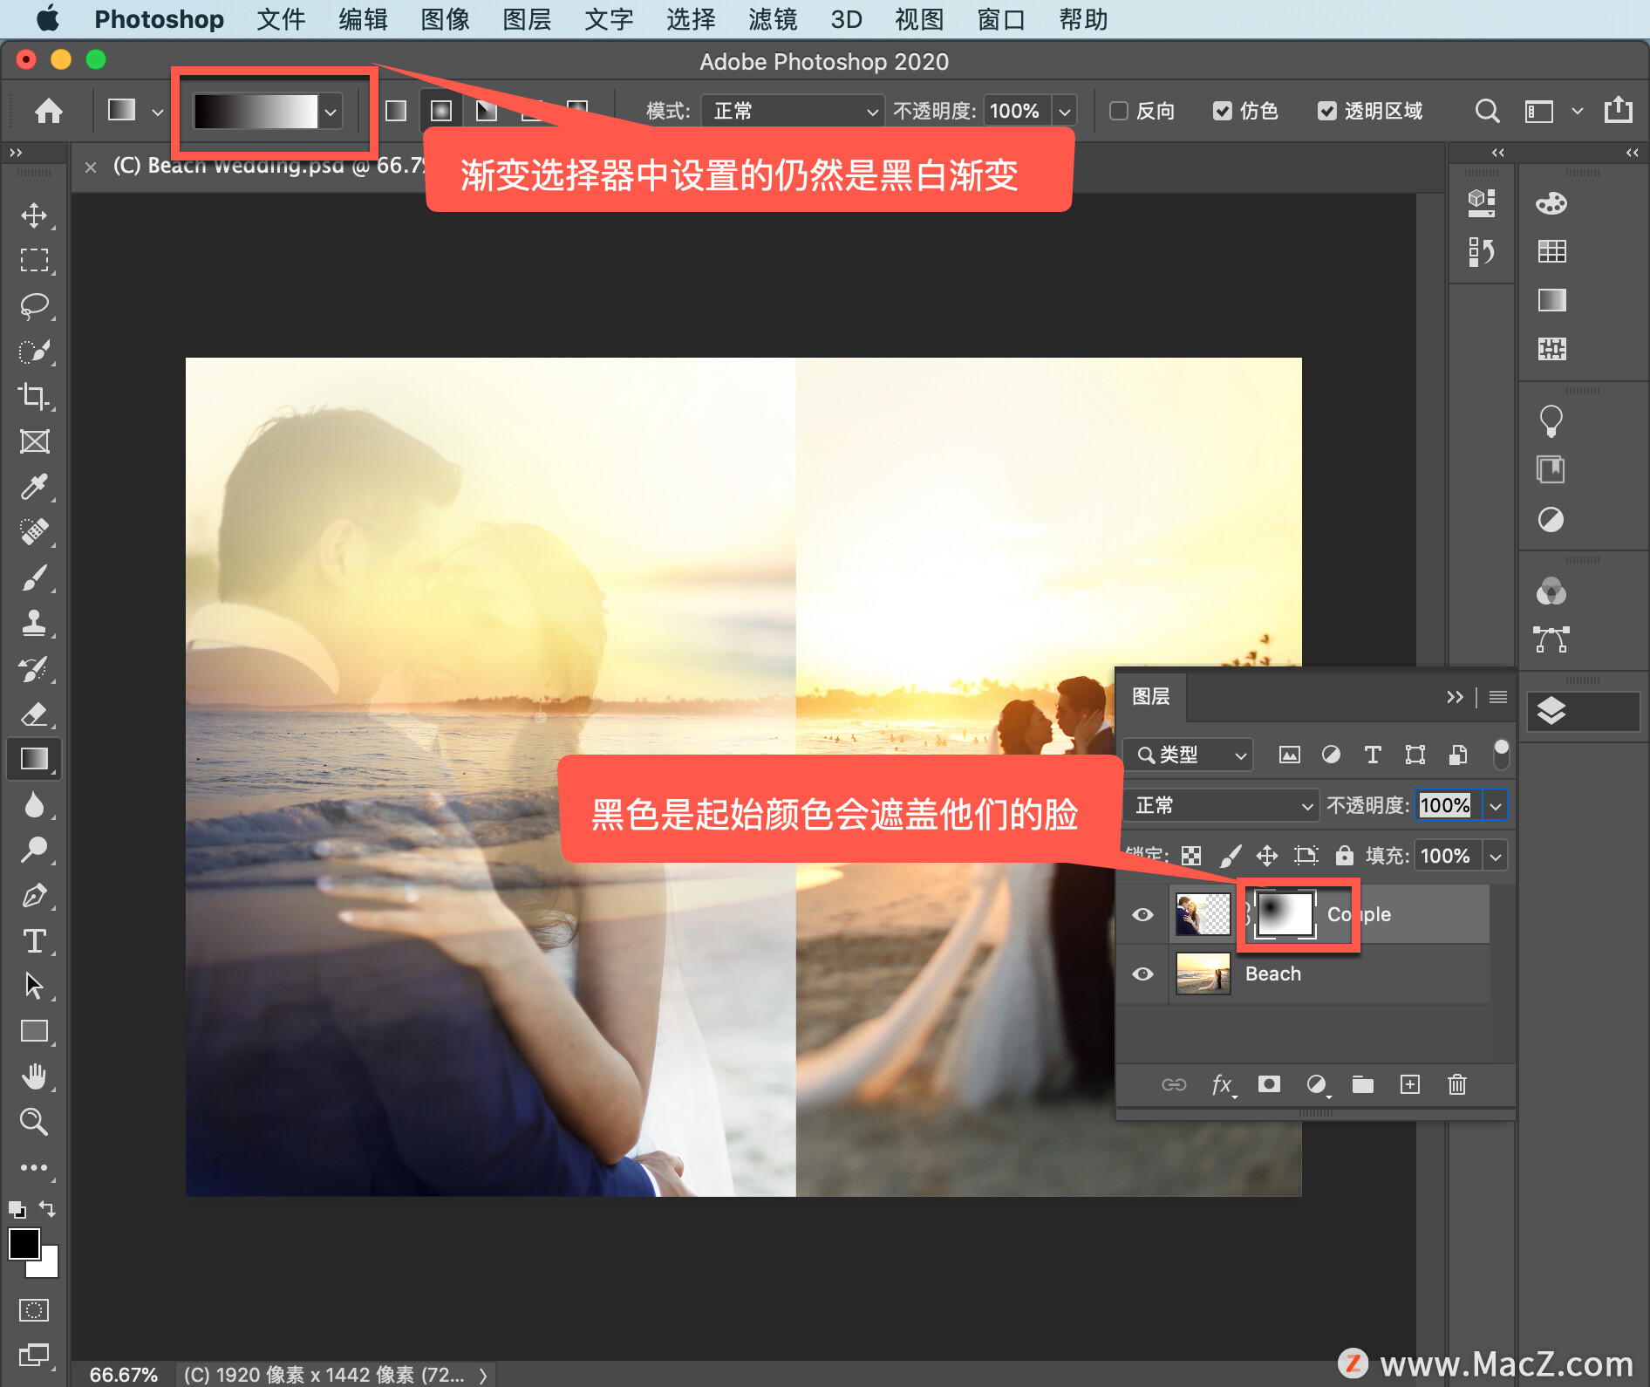The width and height of the screenshot is (1650, 1387).
Task: Click the fx layer styles button
Action: point(1221,1084)
